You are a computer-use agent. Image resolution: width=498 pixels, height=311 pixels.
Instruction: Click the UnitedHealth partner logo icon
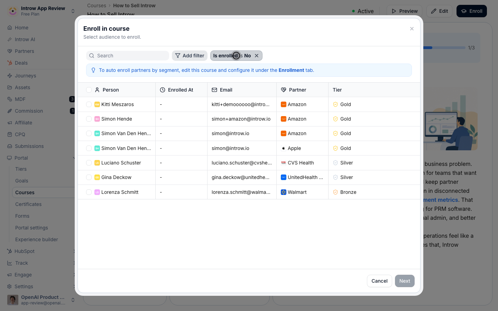[284, 177]
